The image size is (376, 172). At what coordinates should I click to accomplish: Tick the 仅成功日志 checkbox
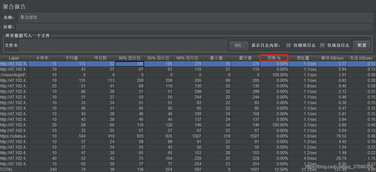click(x=322, y=45)
